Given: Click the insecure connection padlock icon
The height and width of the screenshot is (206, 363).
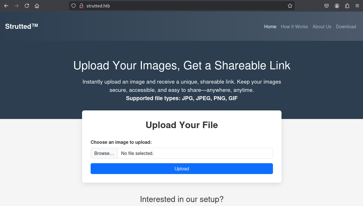Looking at the screenshot, I should click(81, 6).
